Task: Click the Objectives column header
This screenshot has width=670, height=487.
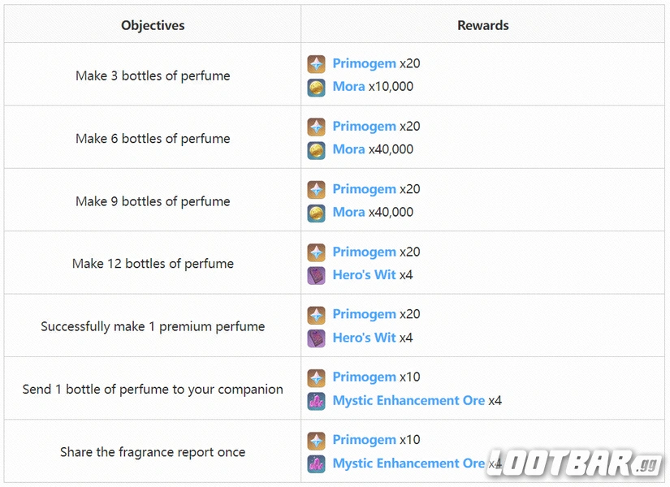Action: (153, 25)
